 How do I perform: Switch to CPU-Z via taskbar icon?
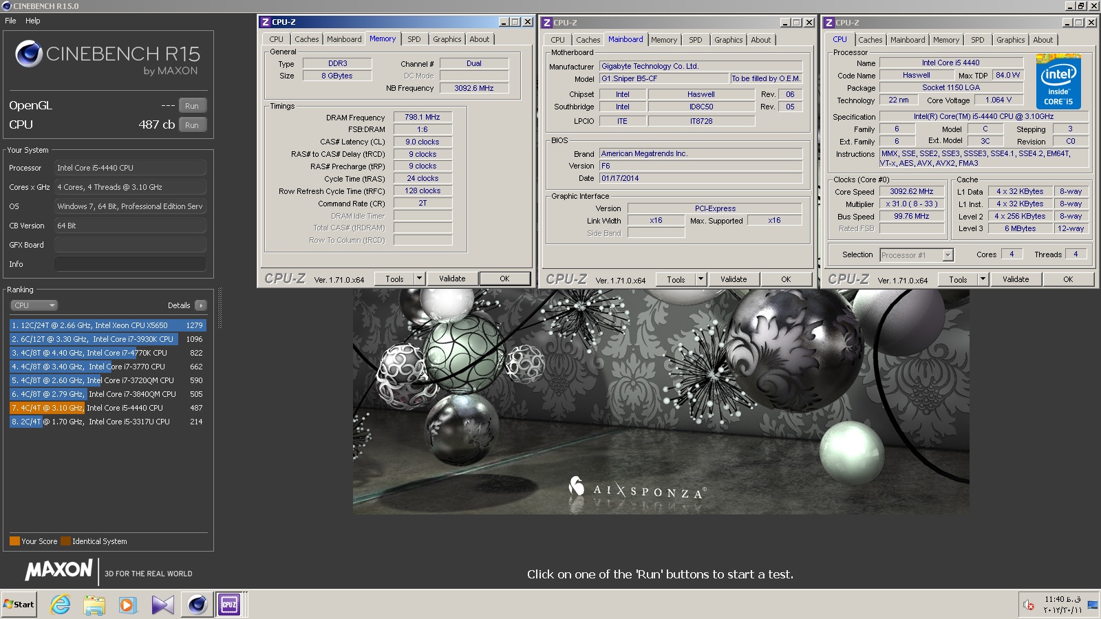[229, 605]
